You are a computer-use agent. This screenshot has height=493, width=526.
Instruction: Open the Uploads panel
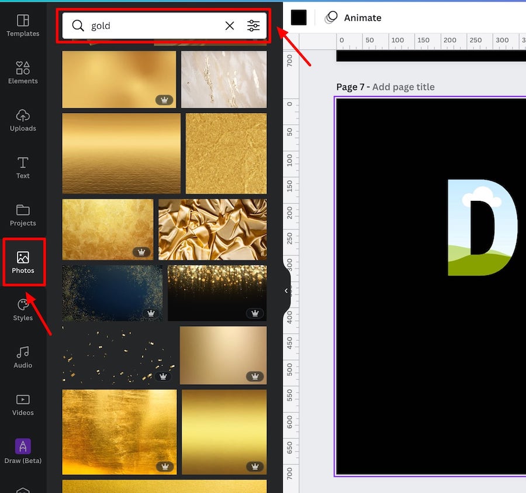[x=23, y=120]
